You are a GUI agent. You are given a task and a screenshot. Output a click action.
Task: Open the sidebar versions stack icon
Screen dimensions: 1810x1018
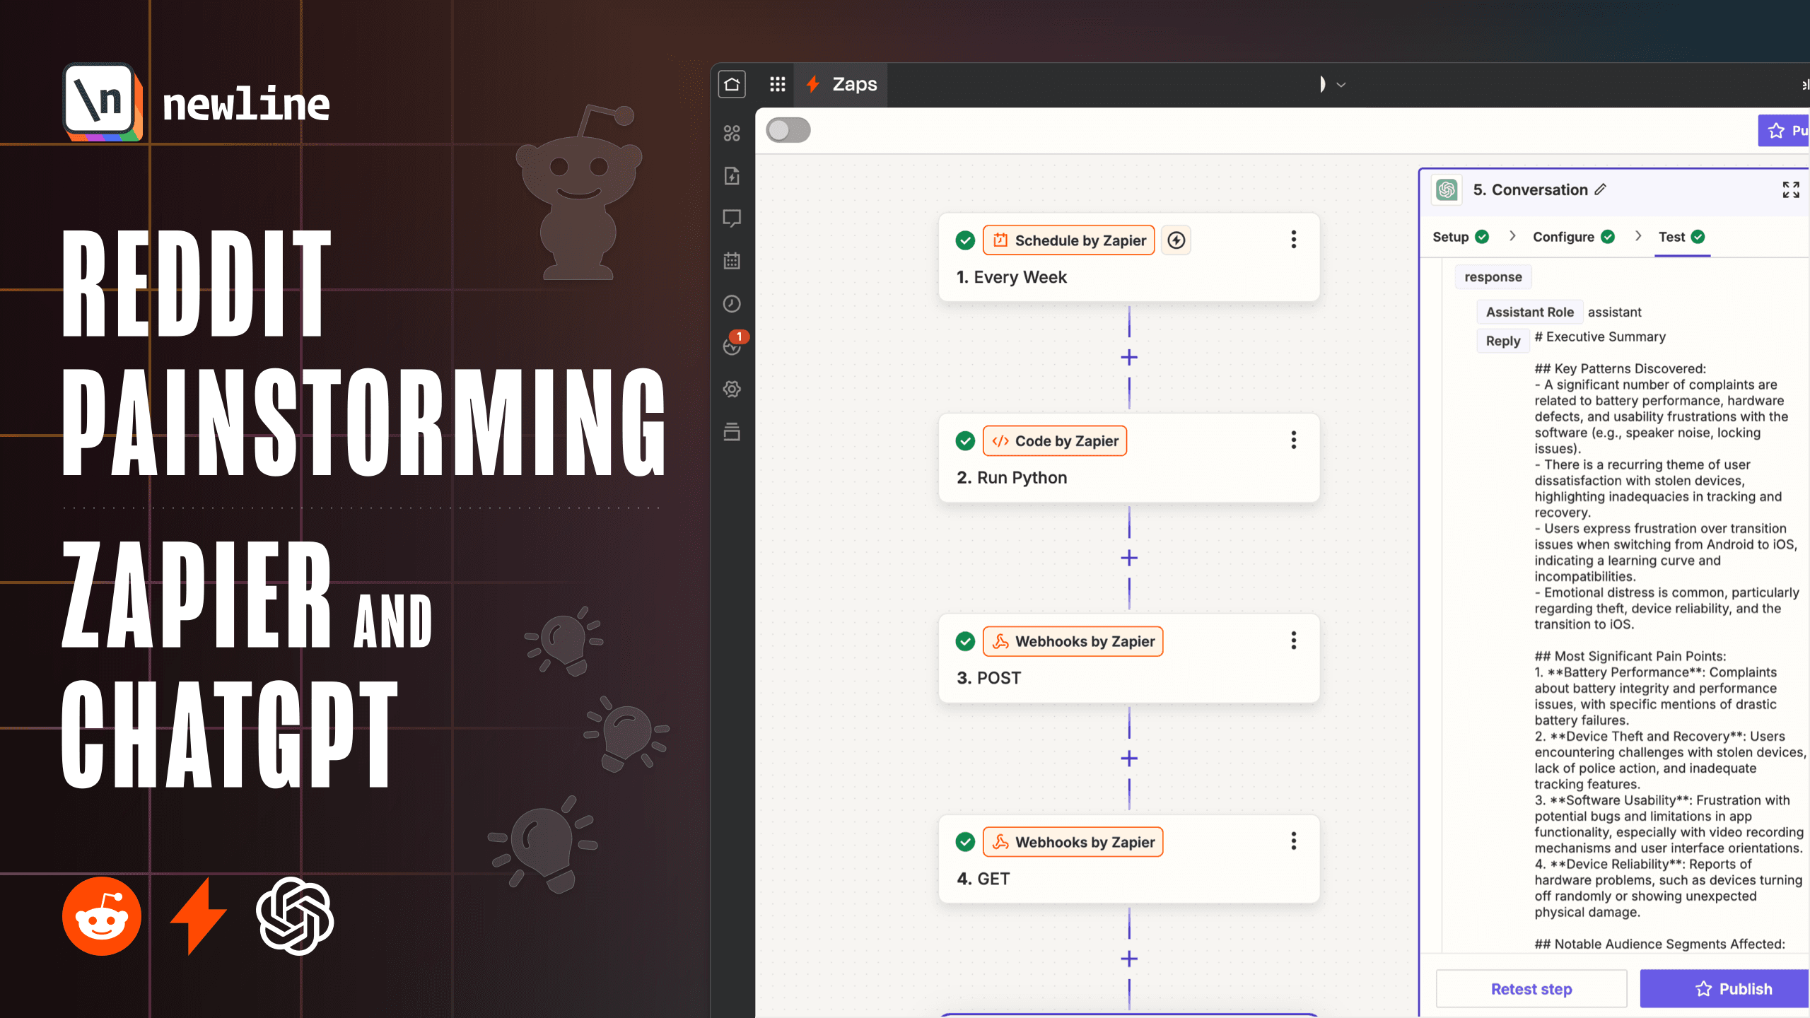click(x=732, y=431)
